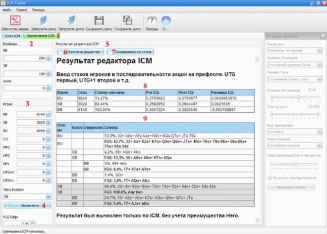Click the blinds BB spinner arrows

tap(49, 58)
